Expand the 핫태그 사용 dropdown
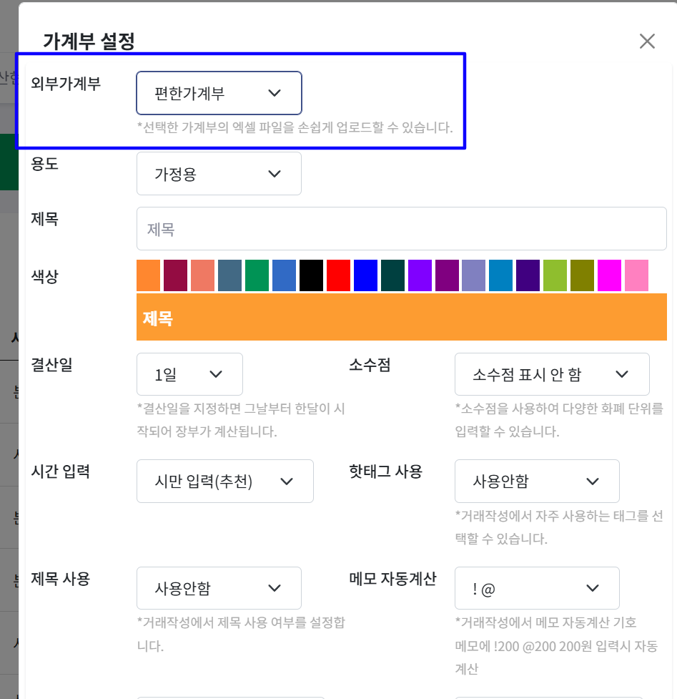This screenshot has height=699, width=677. (x=536, y=481)
